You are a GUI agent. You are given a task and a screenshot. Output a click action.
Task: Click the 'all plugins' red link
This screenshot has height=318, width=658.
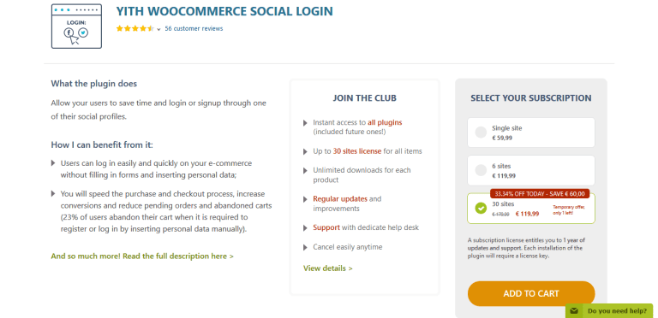tap(385, 122)
